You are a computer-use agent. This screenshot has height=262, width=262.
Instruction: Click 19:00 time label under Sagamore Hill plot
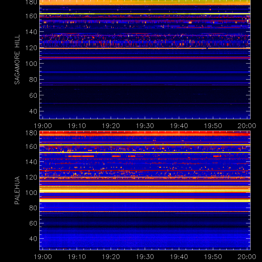43,126
